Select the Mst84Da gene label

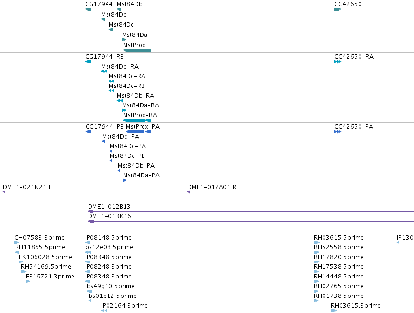135,35
